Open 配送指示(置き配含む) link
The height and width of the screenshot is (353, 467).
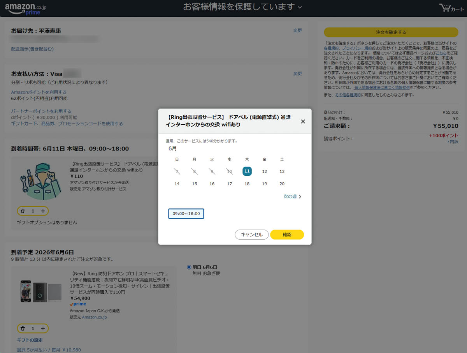coord(32,49)
